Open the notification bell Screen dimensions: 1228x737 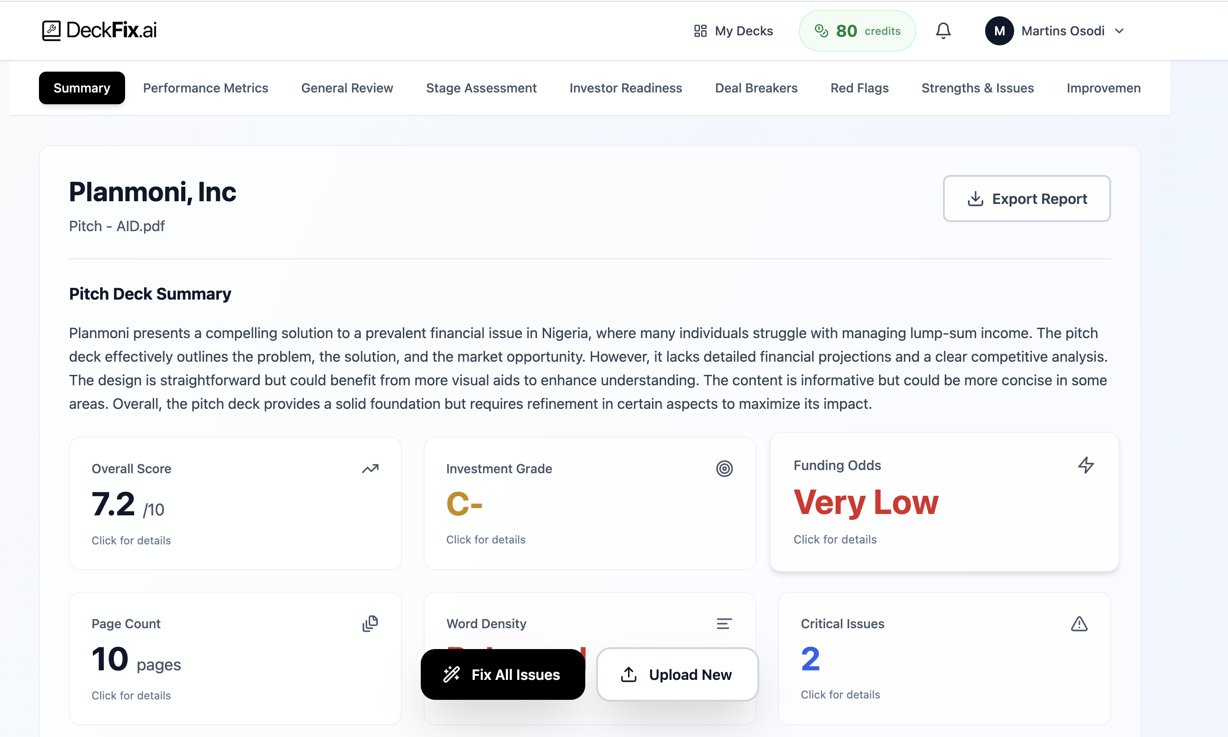pos(943,30)
